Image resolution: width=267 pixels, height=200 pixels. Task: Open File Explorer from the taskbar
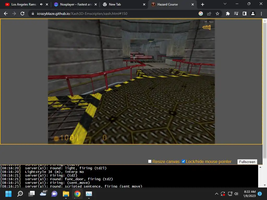(66, 194)
